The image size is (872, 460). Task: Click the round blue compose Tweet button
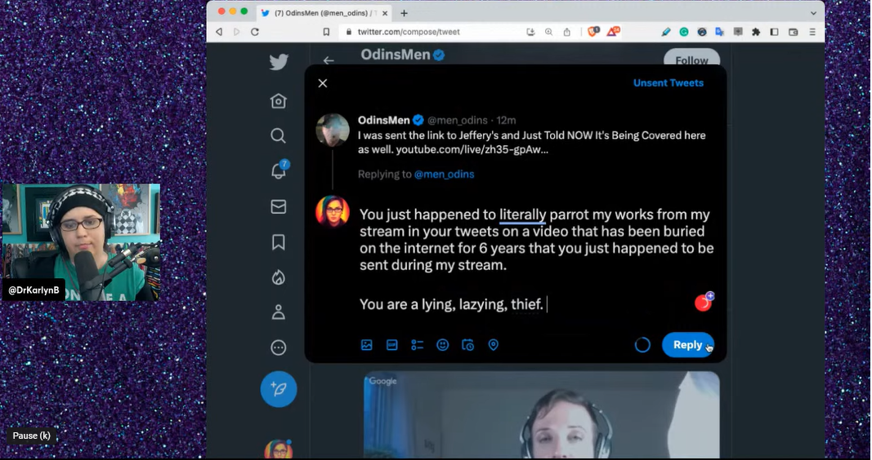coord(279,389)
